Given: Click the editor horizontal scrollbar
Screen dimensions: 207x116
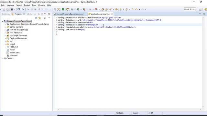Looking at the screenshot, I should coord(129,110).
